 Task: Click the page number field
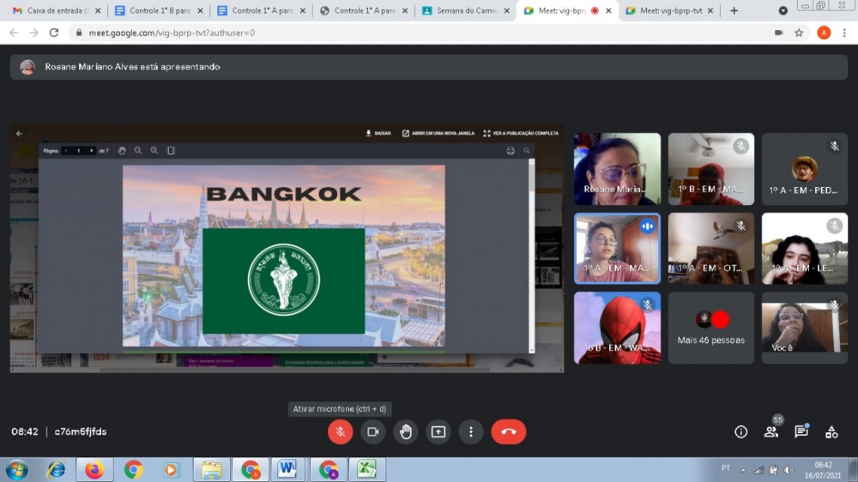tap(78, 150)
